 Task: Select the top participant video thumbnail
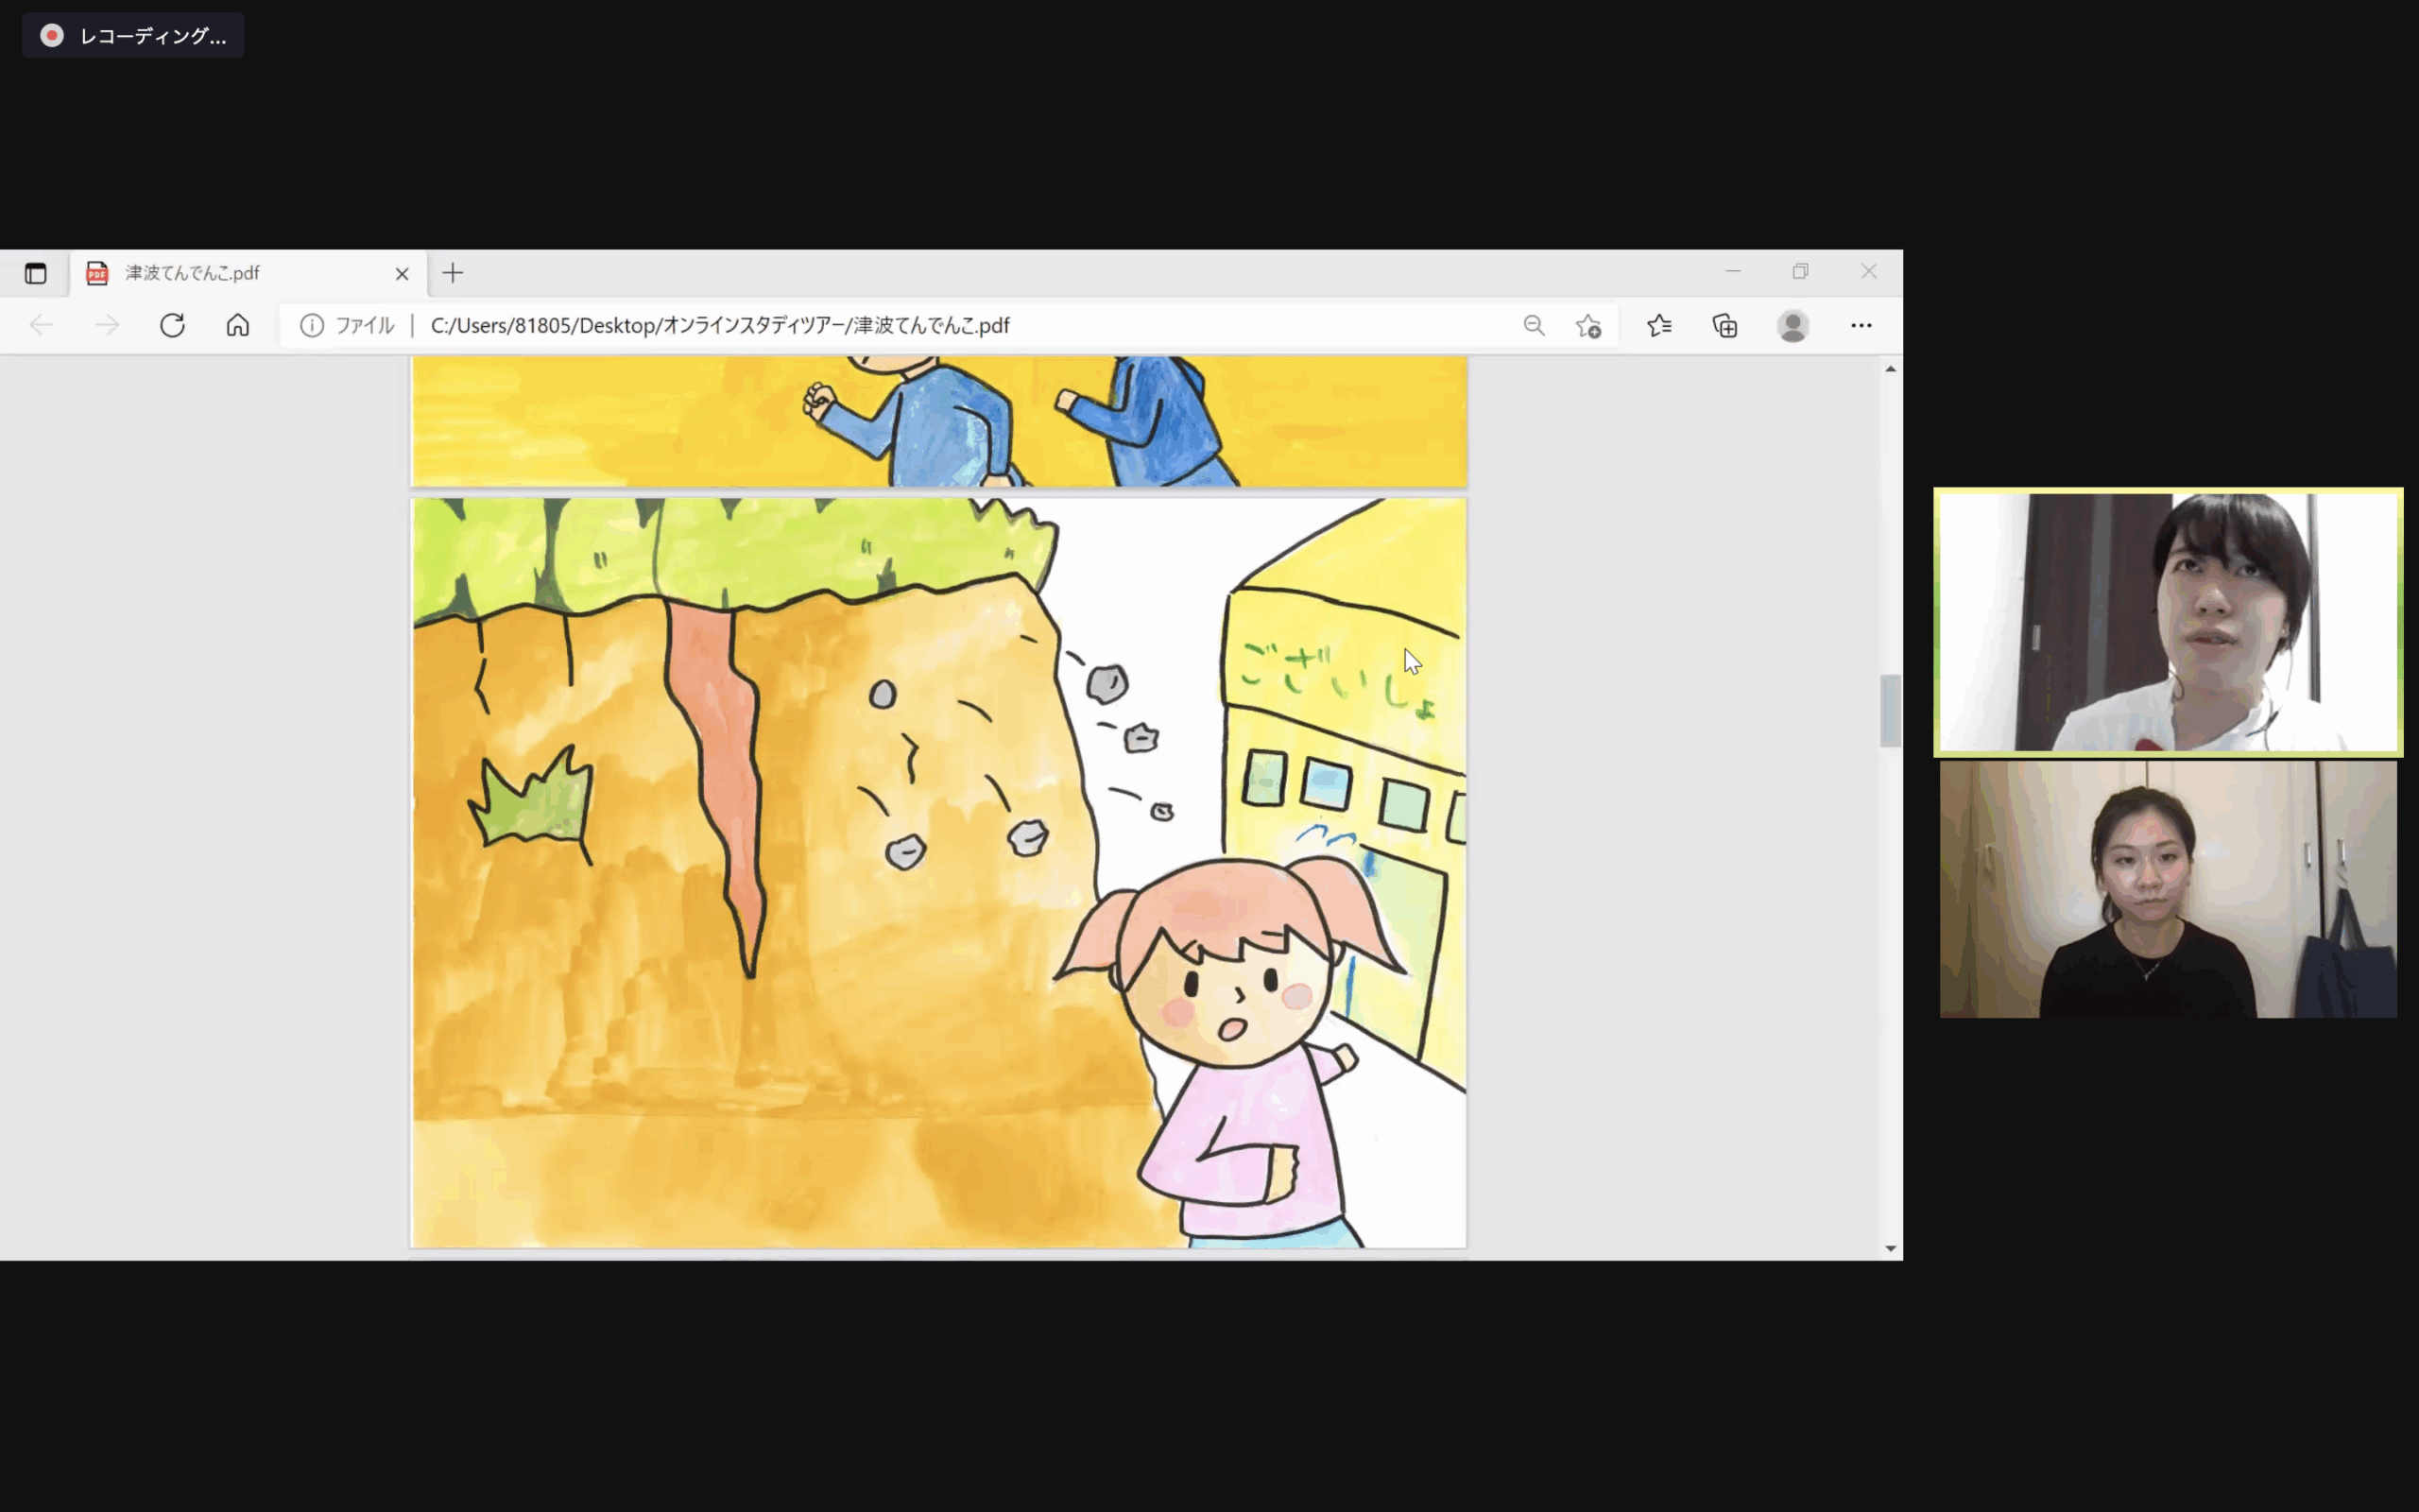pos(2168,621)
